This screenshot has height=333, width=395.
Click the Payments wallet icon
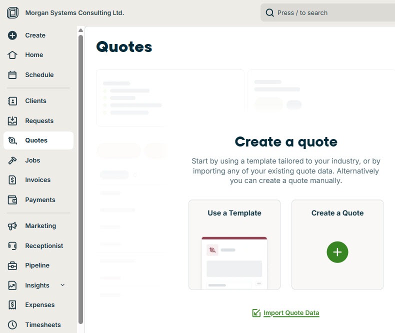(x=12, y=199)
